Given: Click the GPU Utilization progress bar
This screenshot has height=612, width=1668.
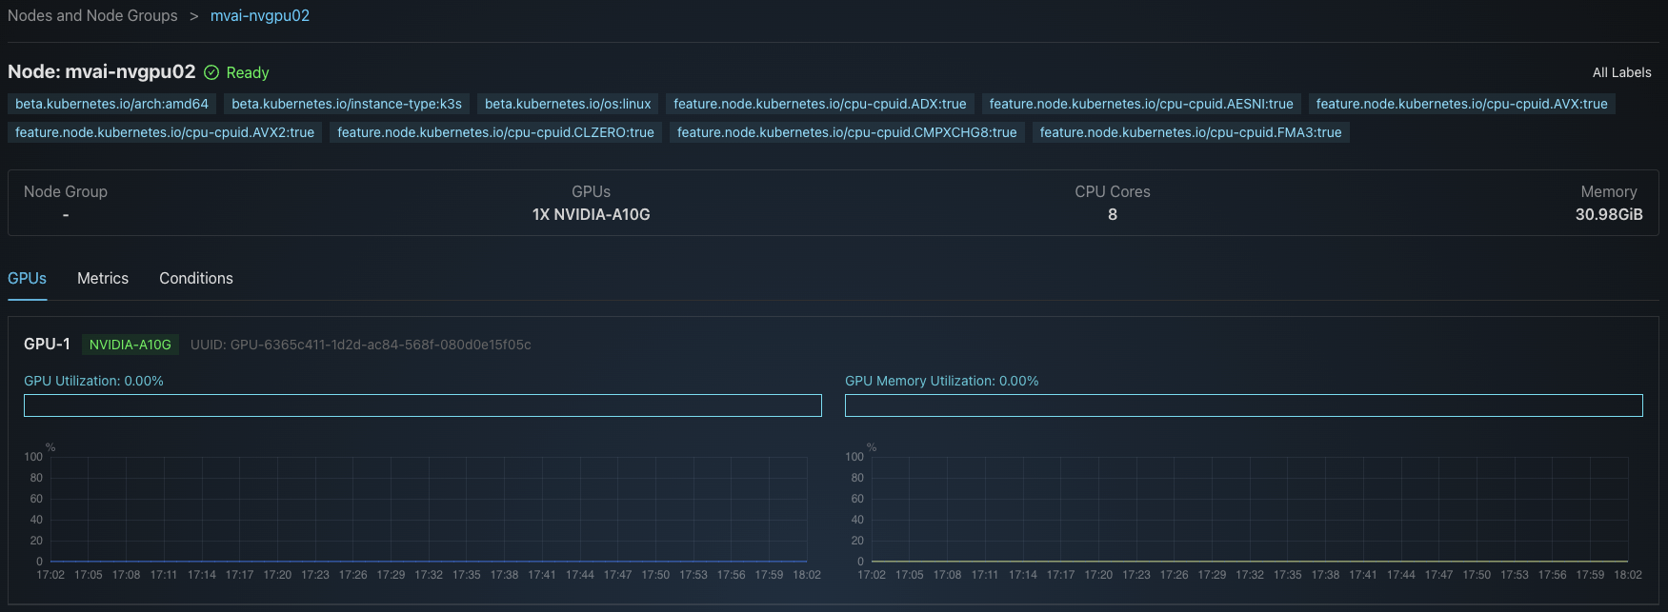Looking at the screenshot, I should 422,405.
